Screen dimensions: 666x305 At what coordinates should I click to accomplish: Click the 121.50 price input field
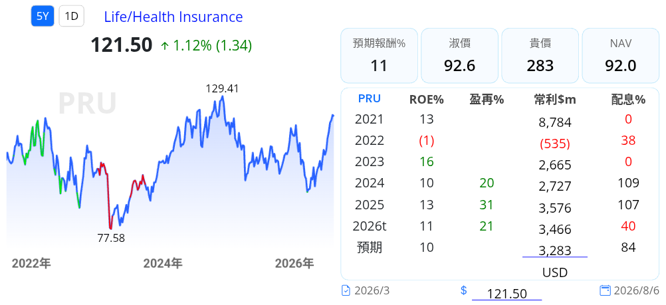(506, 294)
